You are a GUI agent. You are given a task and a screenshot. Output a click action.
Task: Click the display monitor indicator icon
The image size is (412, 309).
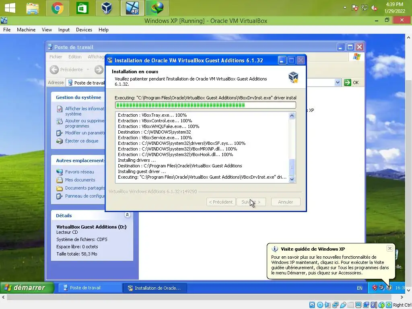pyautogui.click(x=358, y=305)
